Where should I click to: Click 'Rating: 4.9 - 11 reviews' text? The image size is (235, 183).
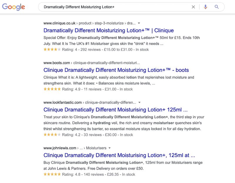click(x=82, y=89)
